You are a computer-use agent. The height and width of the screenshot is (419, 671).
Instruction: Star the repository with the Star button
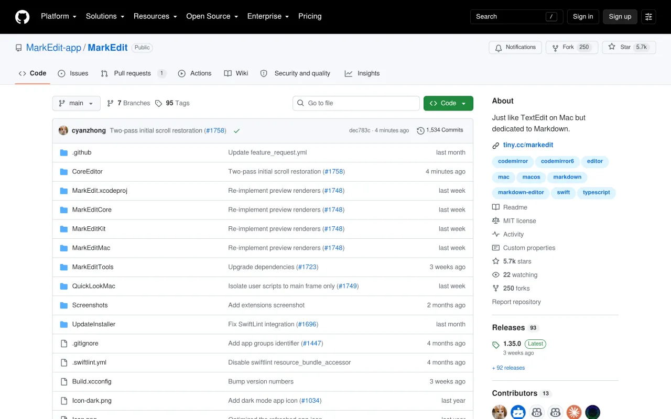[x=628, y=48]
